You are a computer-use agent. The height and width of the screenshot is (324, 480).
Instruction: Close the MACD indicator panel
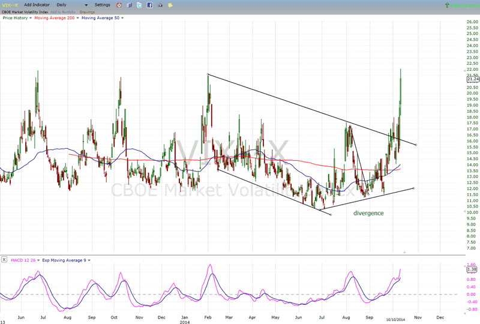[4, 260]
